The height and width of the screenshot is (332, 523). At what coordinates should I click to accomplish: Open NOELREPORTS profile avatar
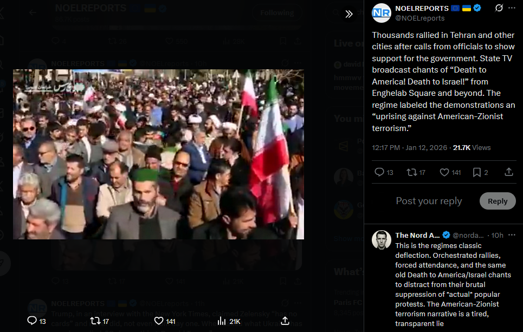pyautogui.click(x=381, y=13)
